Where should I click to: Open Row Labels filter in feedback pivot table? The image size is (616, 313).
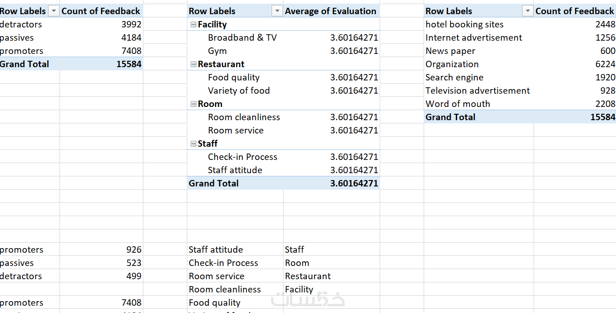pyautogui.click(x=54, y=11)
